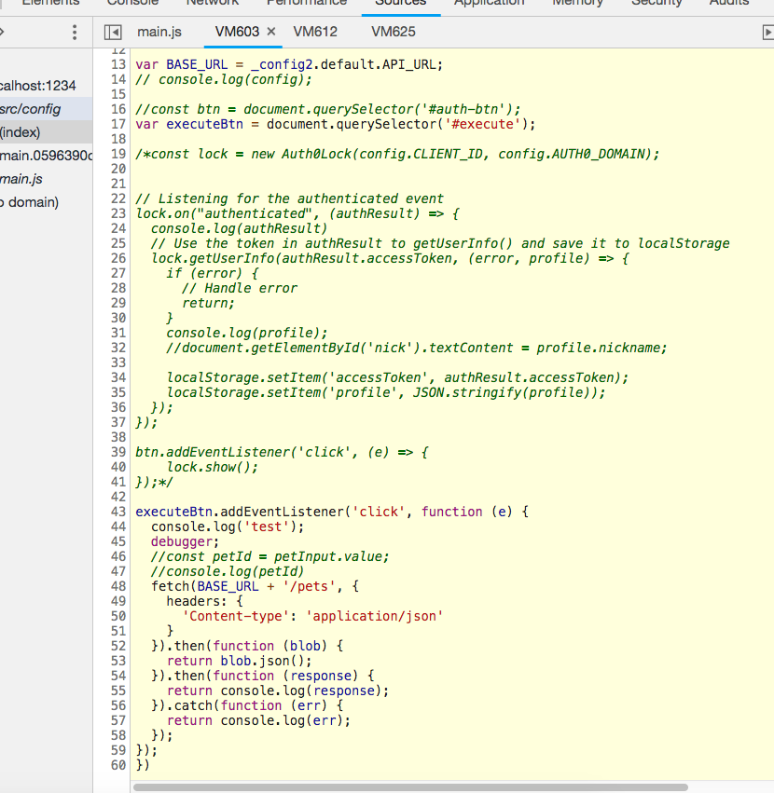Collapse the navigator sidebar panel icon

pos(112,31)
